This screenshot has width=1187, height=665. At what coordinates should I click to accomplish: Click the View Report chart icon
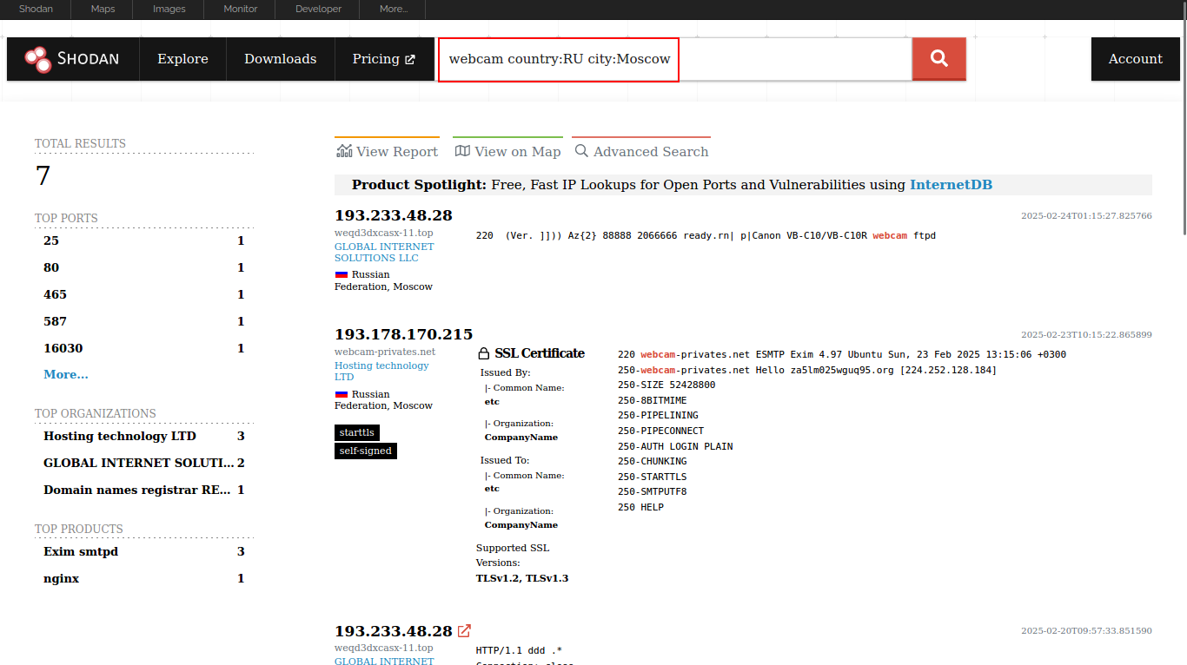click(x=344, y=151)
